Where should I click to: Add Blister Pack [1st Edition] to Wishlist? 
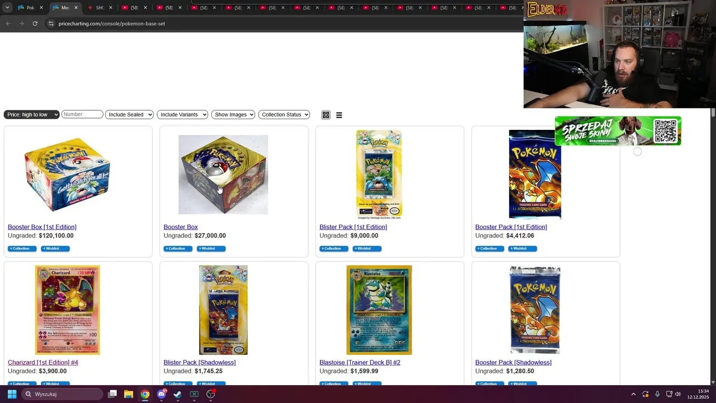[x=367, y=249]
